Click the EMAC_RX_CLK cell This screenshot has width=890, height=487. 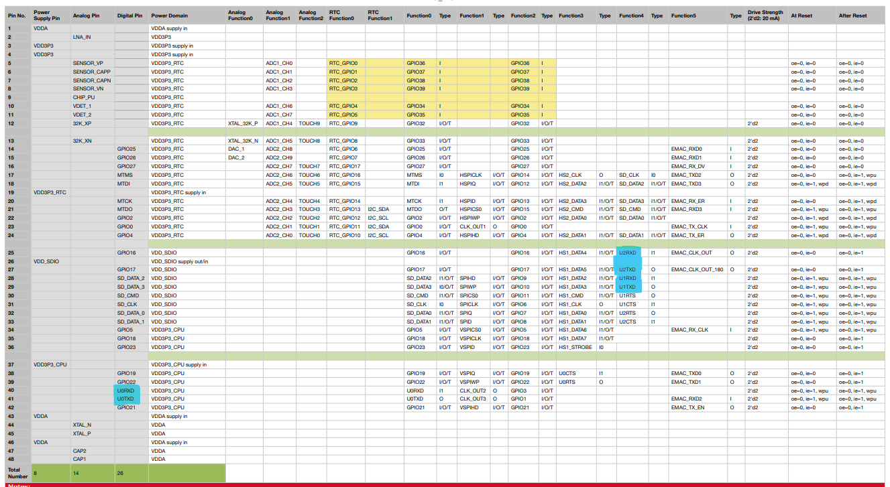698,330
